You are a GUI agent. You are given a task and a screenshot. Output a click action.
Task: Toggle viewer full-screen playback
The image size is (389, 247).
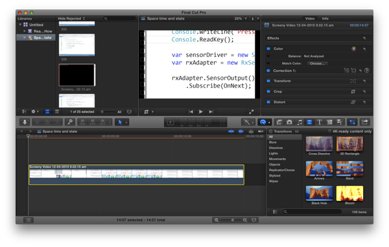pyautogui.click(x=252, y=112)
